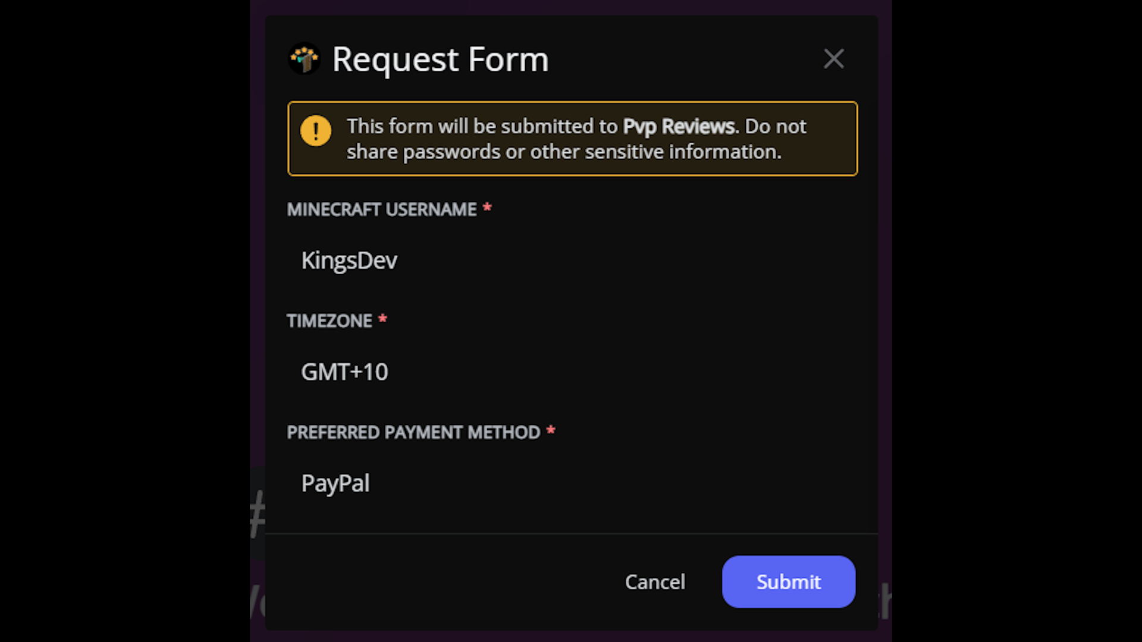This screenshot has height=642, width=1142.
Task: Click the red asterisk beside Timezone
Action: [382, 320]
